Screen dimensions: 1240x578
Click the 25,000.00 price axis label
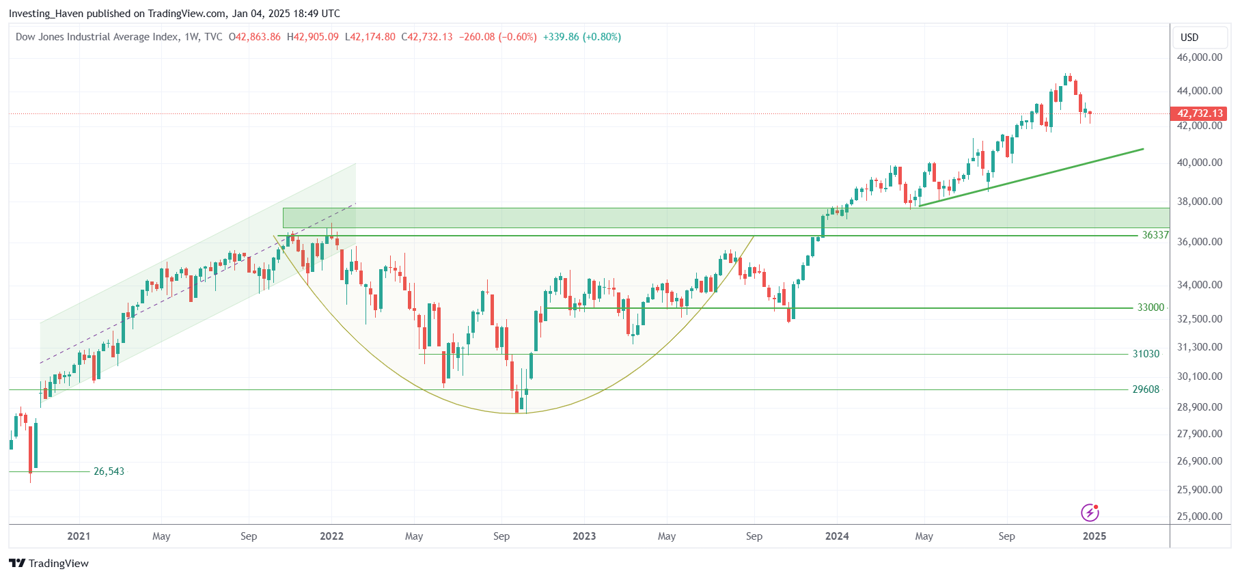[1200, 517]
